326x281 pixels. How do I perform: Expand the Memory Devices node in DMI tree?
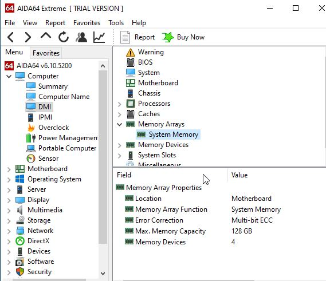pyautogui.click(x=120, y=145)
